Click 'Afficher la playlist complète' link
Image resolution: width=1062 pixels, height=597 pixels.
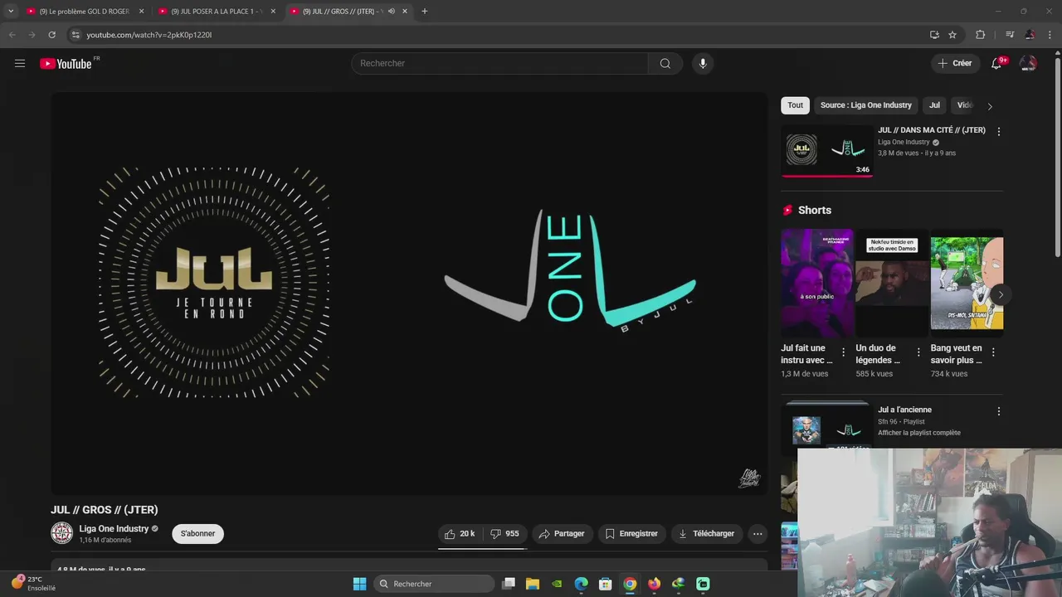(919, 433)
